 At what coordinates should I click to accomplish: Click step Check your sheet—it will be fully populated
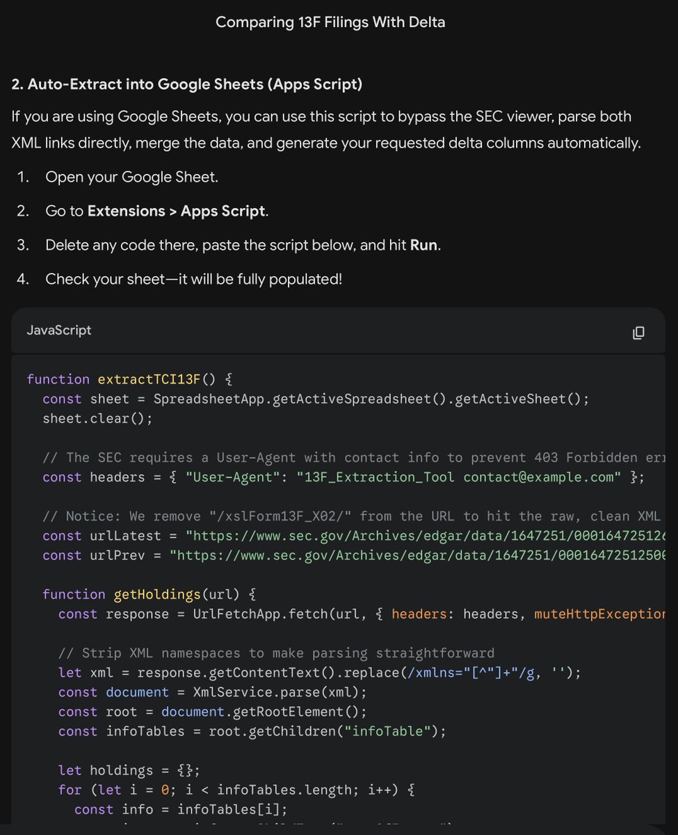pos(193,279)
